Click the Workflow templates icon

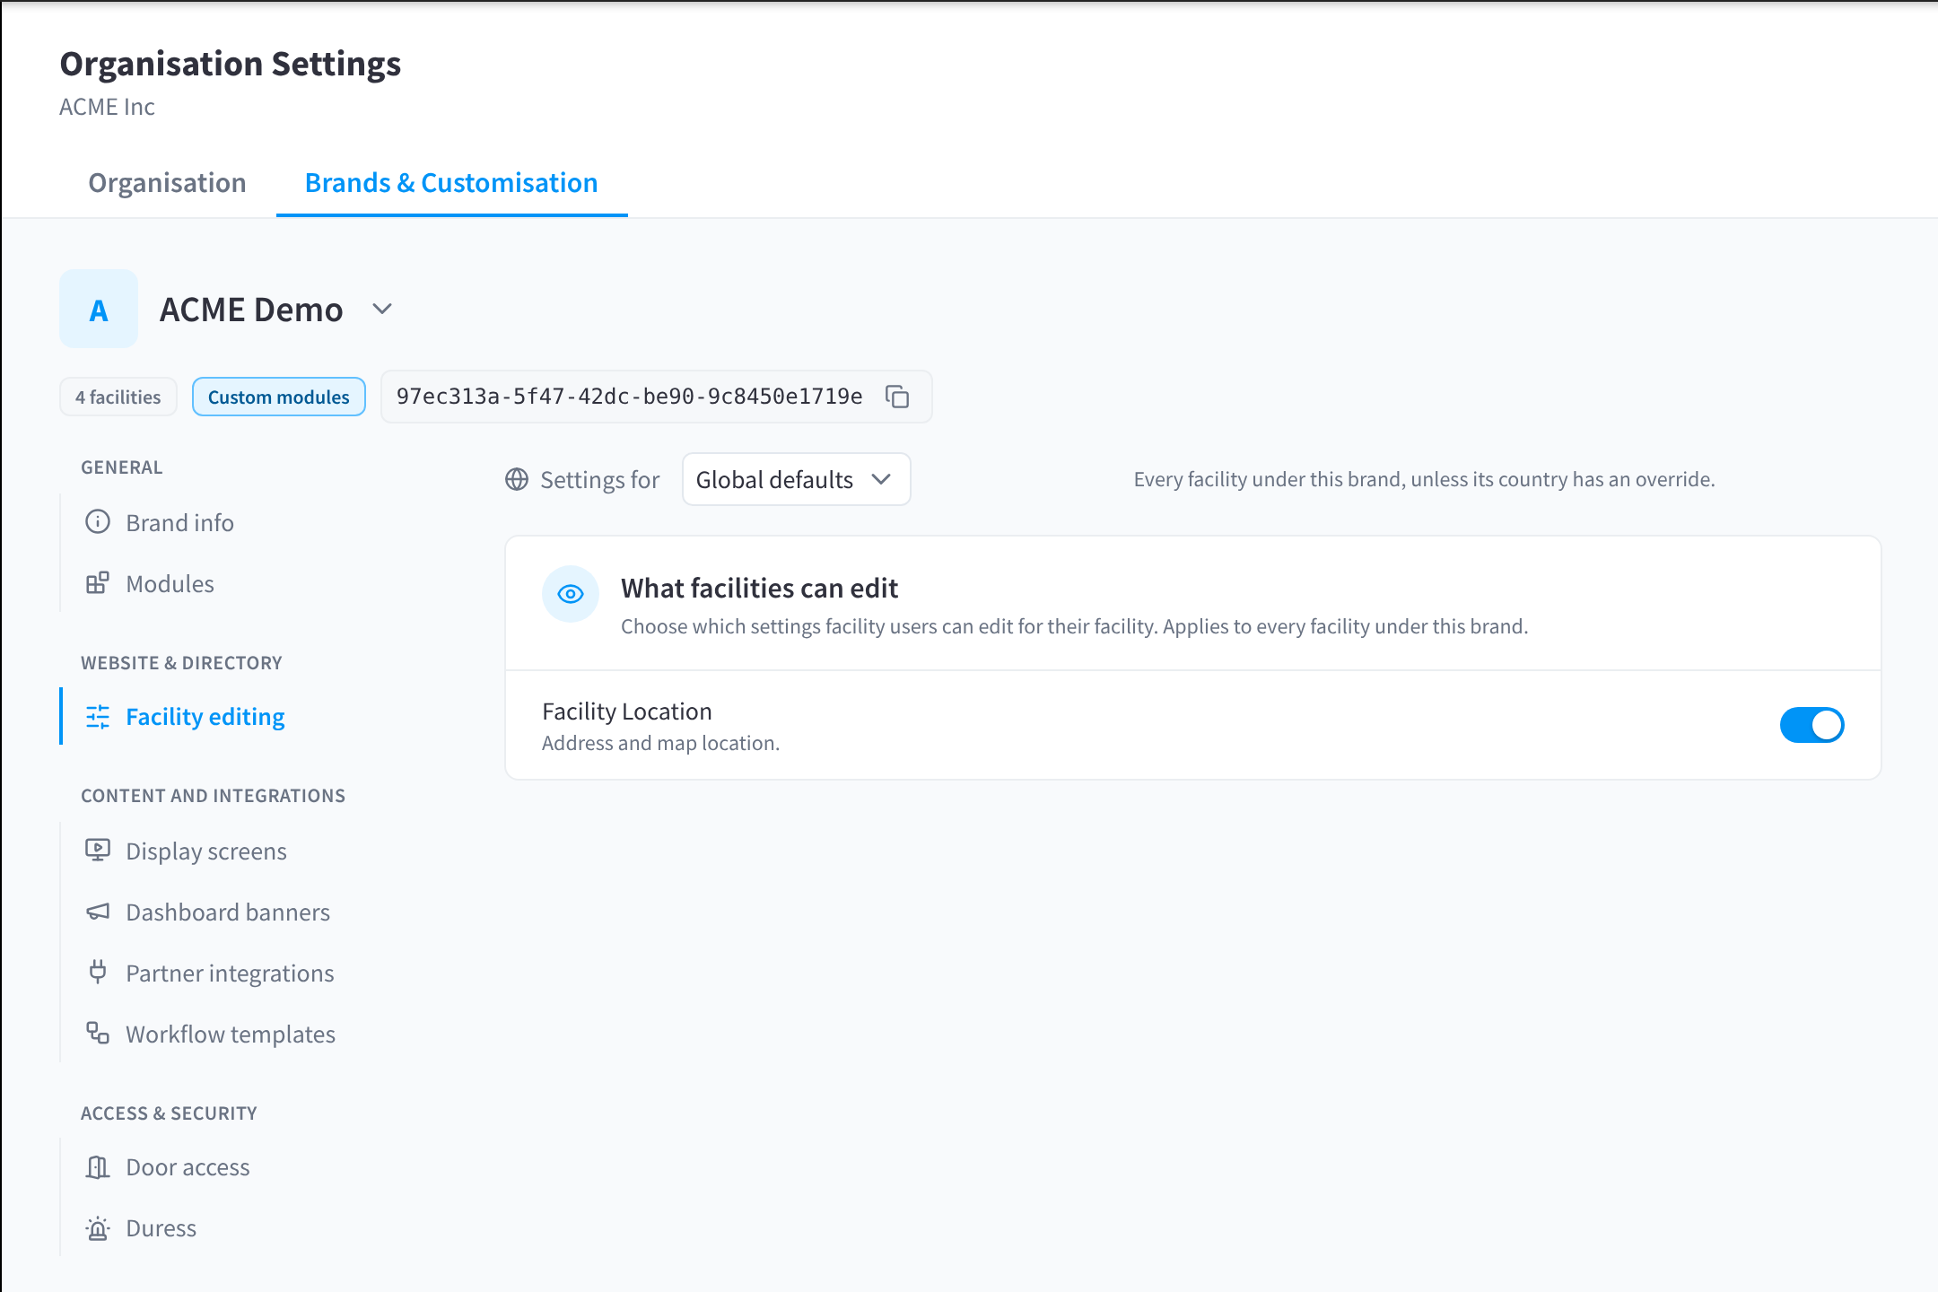tap(98, 1033)
